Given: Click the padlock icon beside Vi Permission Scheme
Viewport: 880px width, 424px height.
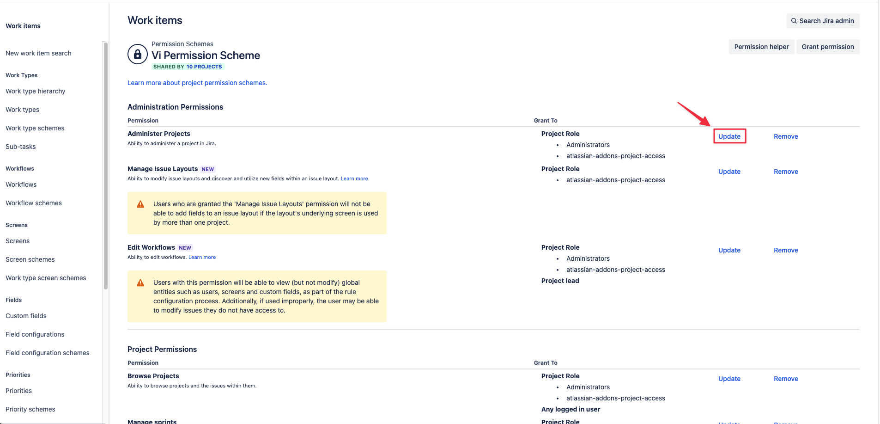Looking at the screenshot, I should click(137, 54).
